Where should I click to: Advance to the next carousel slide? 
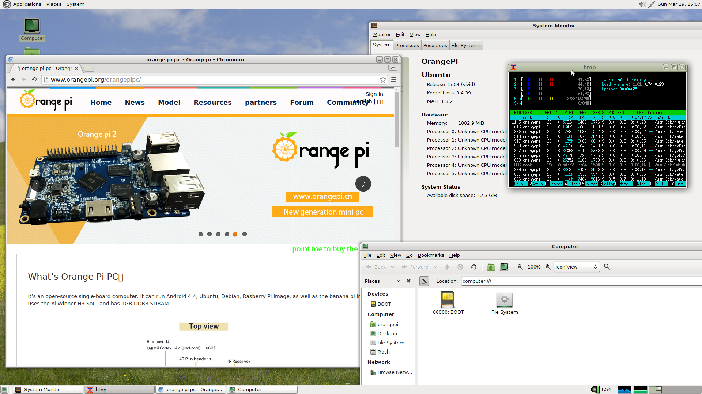tap(363, 184)
